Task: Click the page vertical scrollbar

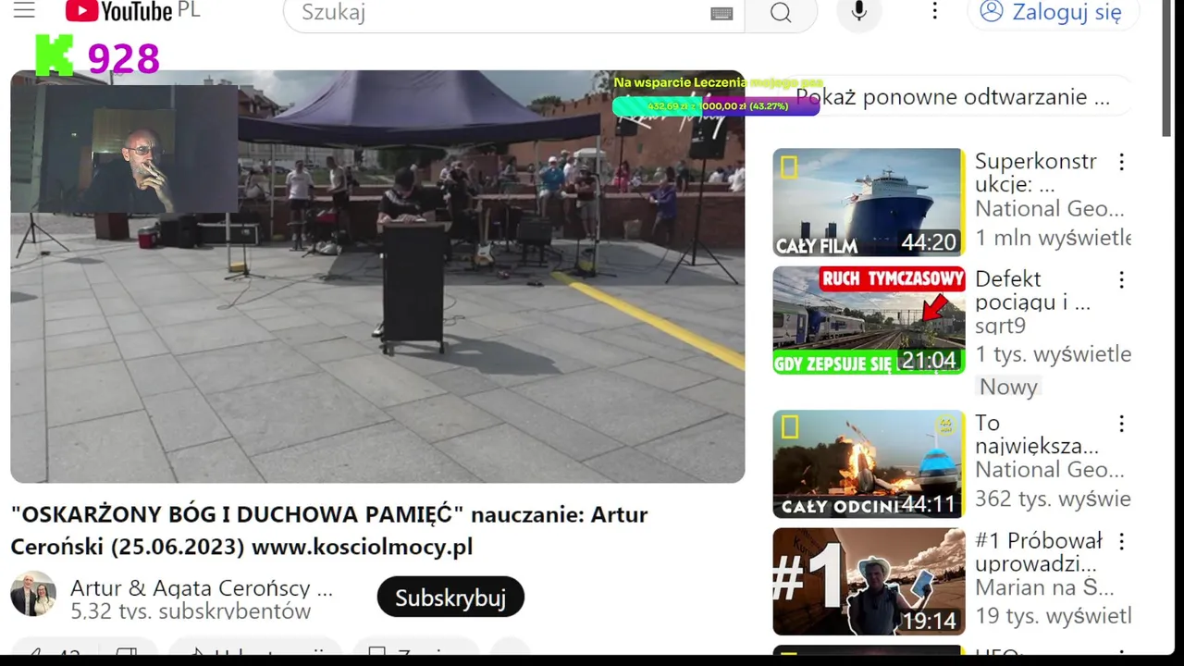Action: pyautogui.click(x=1167, y=69)
